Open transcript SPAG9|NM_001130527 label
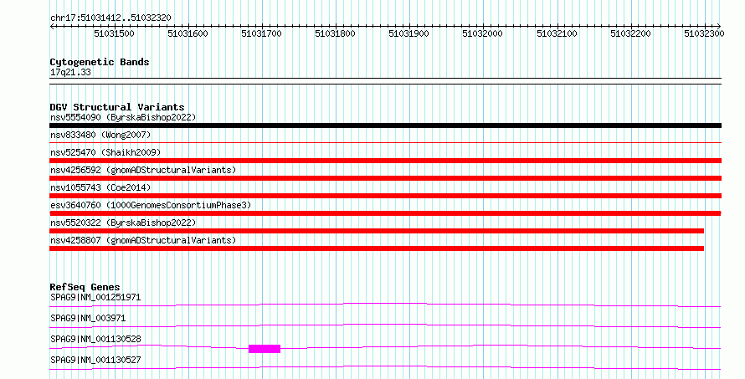Viewport: 745px width, 379px height. tap(95, 360)
